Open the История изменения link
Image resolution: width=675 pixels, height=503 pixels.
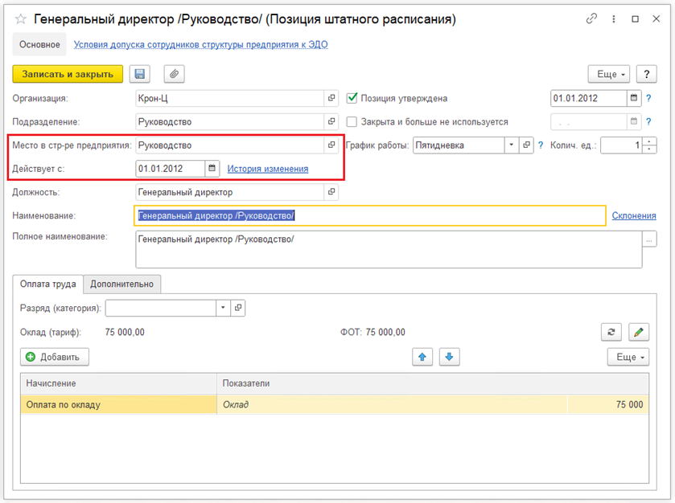[268, 169]
